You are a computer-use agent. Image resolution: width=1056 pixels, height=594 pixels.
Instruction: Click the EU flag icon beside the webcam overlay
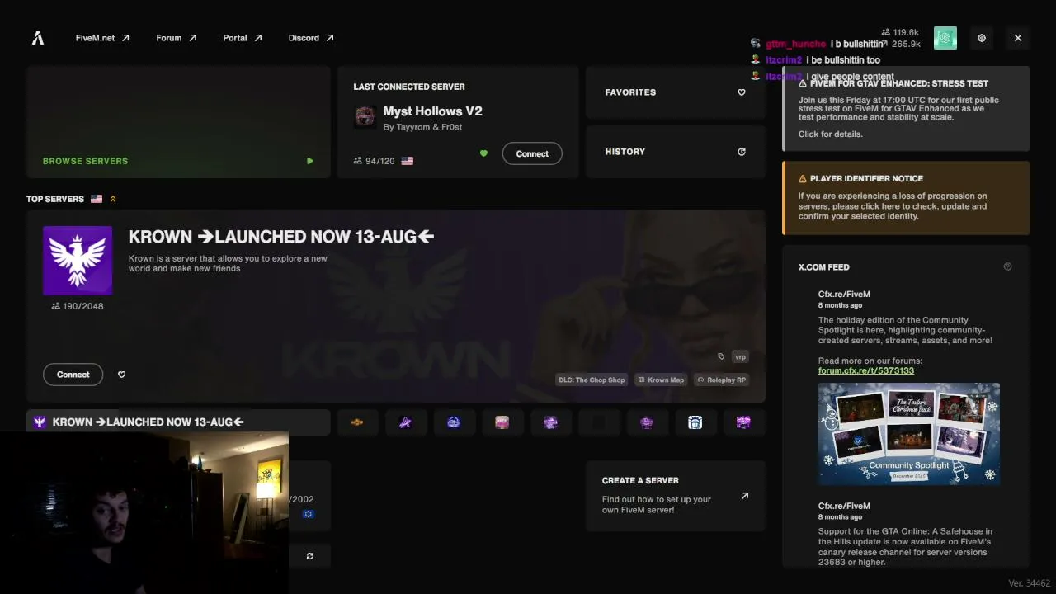[308, 514]
